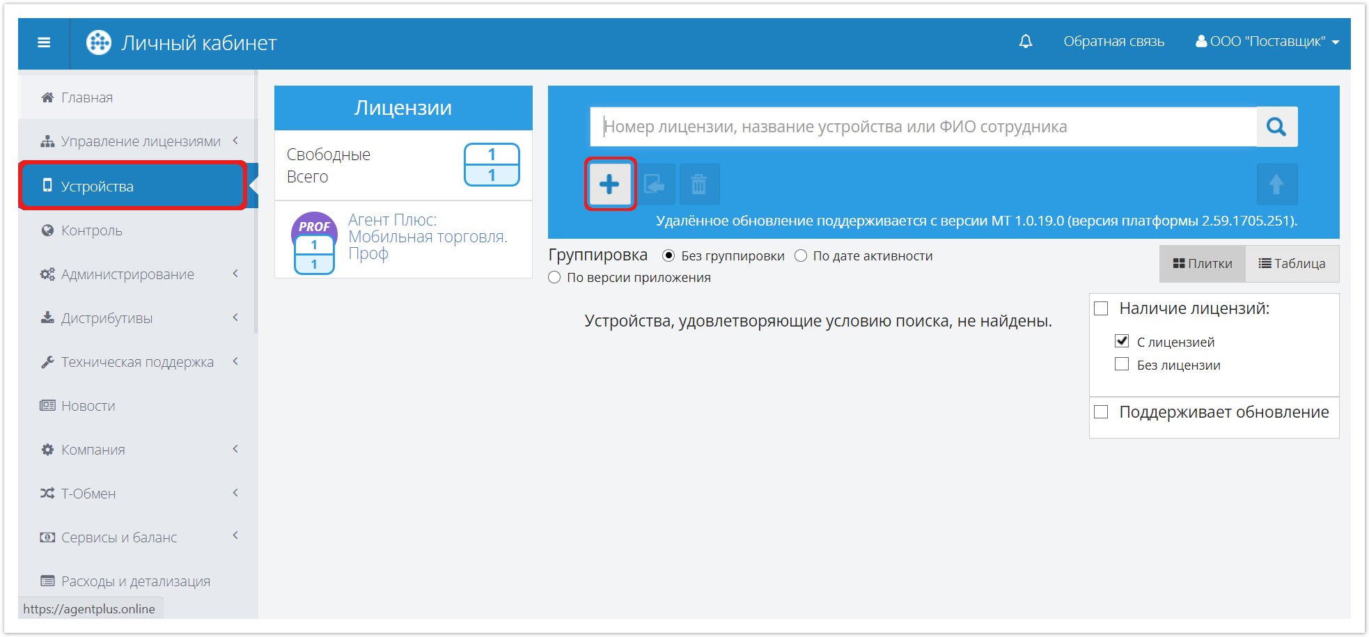Open notifications bell icon

1025,42
